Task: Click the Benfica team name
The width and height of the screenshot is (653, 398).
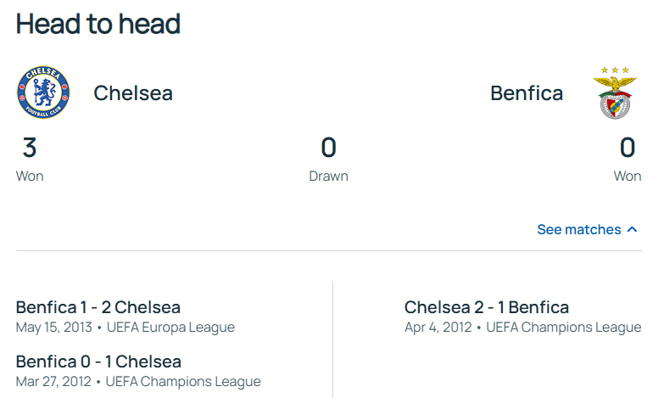Action: point(527,92)
